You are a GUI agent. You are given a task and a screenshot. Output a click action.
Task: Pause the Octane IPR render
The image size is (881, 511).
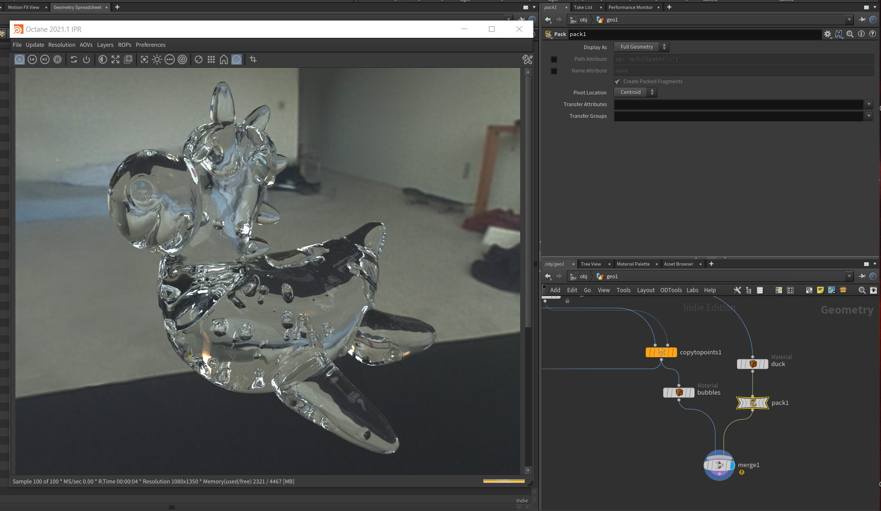coord(57,59)
